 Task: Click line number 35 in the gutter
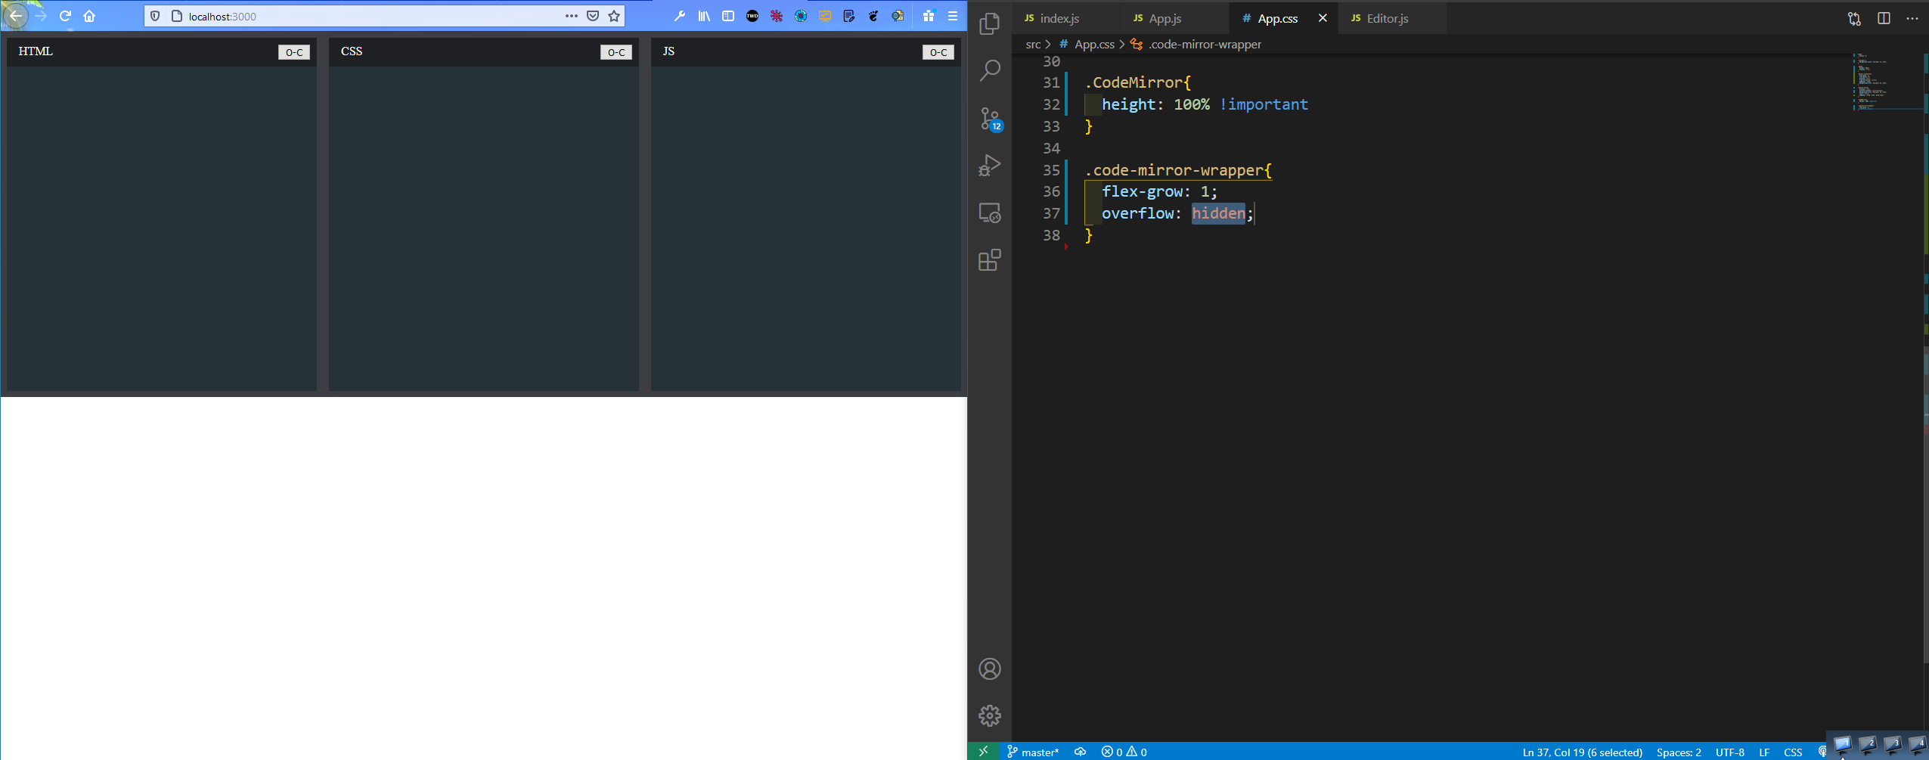pos(1051,170)
